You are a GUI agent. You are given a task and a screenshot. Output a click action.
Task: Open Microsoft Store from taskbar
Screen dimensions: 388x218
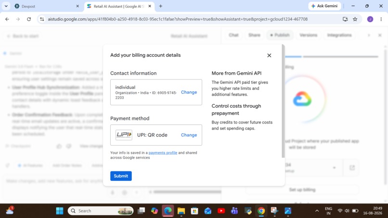tap(194, 211)
